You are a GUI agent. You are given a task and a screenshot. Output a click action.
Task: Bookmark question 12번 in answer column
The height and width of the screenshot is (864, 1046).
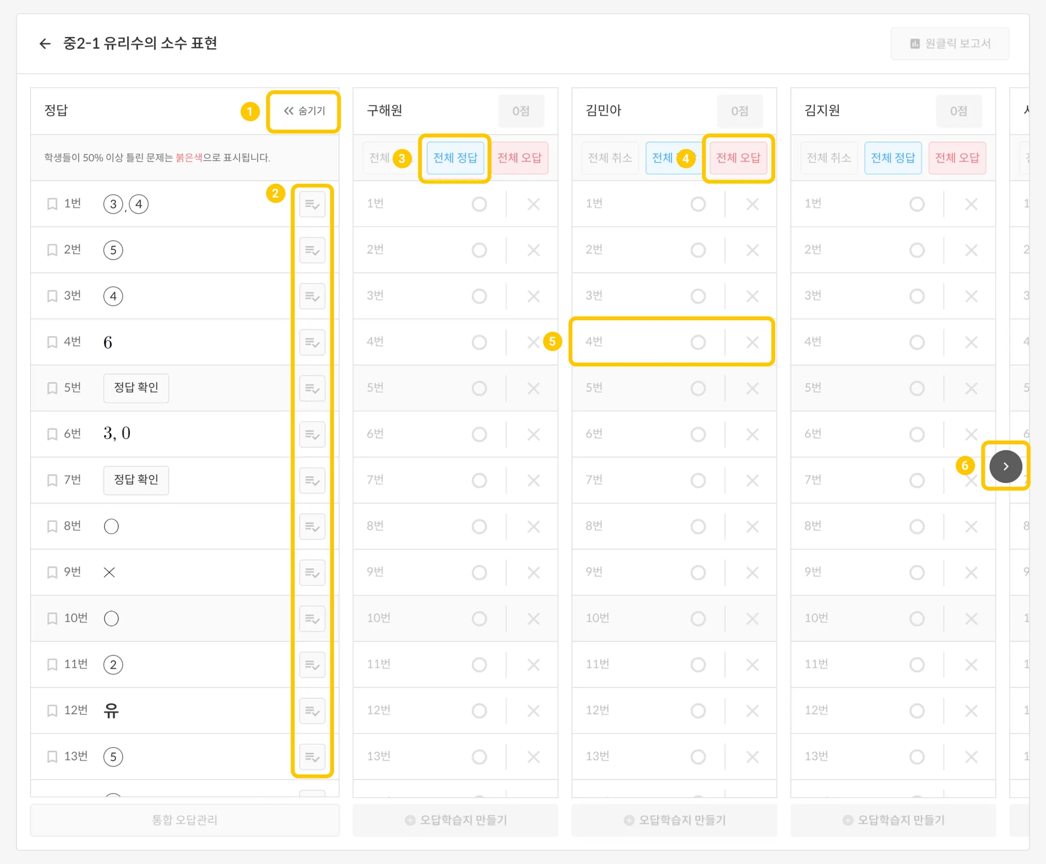[x=52, y=711]
